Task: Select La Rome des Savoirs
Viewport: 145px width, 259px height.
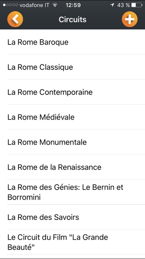Action: click(72, 217)
